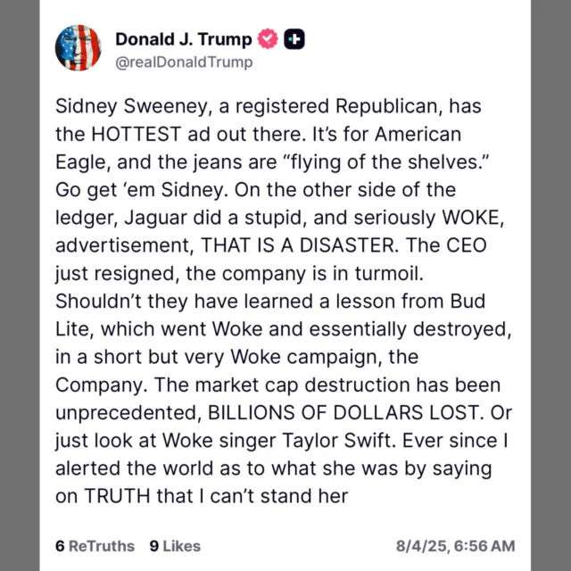Click the black plus follow icon
This screenshot has width=571, height=571.
[294, 38]
